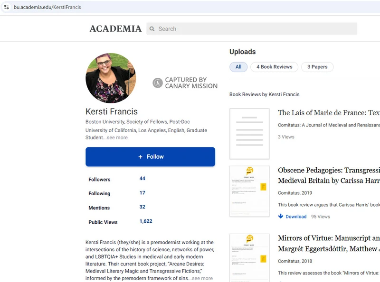
Task: Select the All uploads filter
Action: 238,67
